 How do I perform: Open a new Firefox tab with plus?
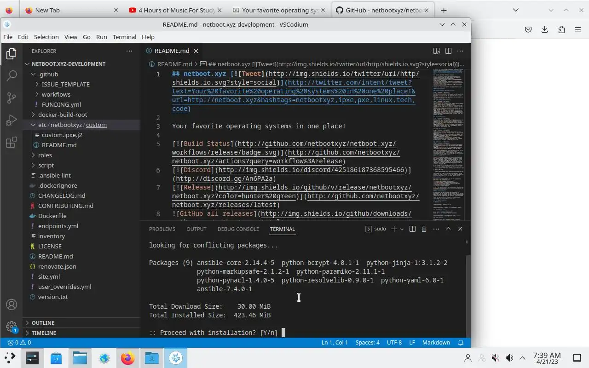click(x=444, y=10)
